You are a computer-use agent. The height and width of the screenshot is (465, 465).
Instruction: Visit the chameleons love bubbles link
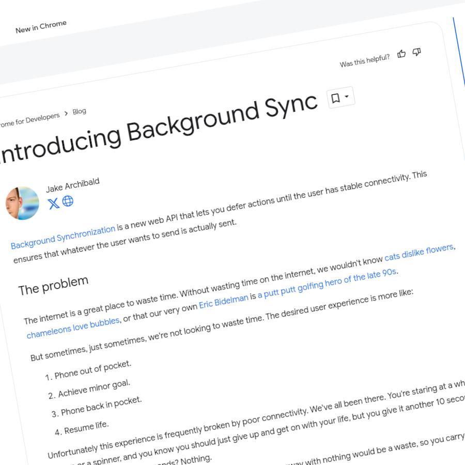(x=73, y=328)
